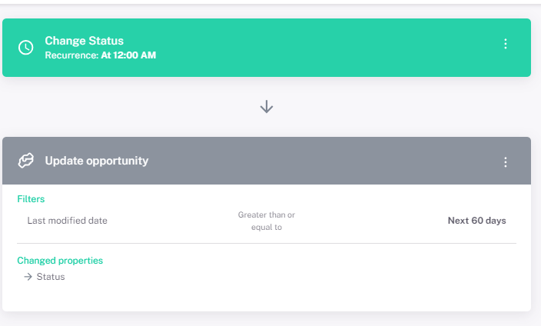Open the Change Status three-dot menu
Image resolution: width=541 pixels, height=326 pixels.
pos(506,45)
